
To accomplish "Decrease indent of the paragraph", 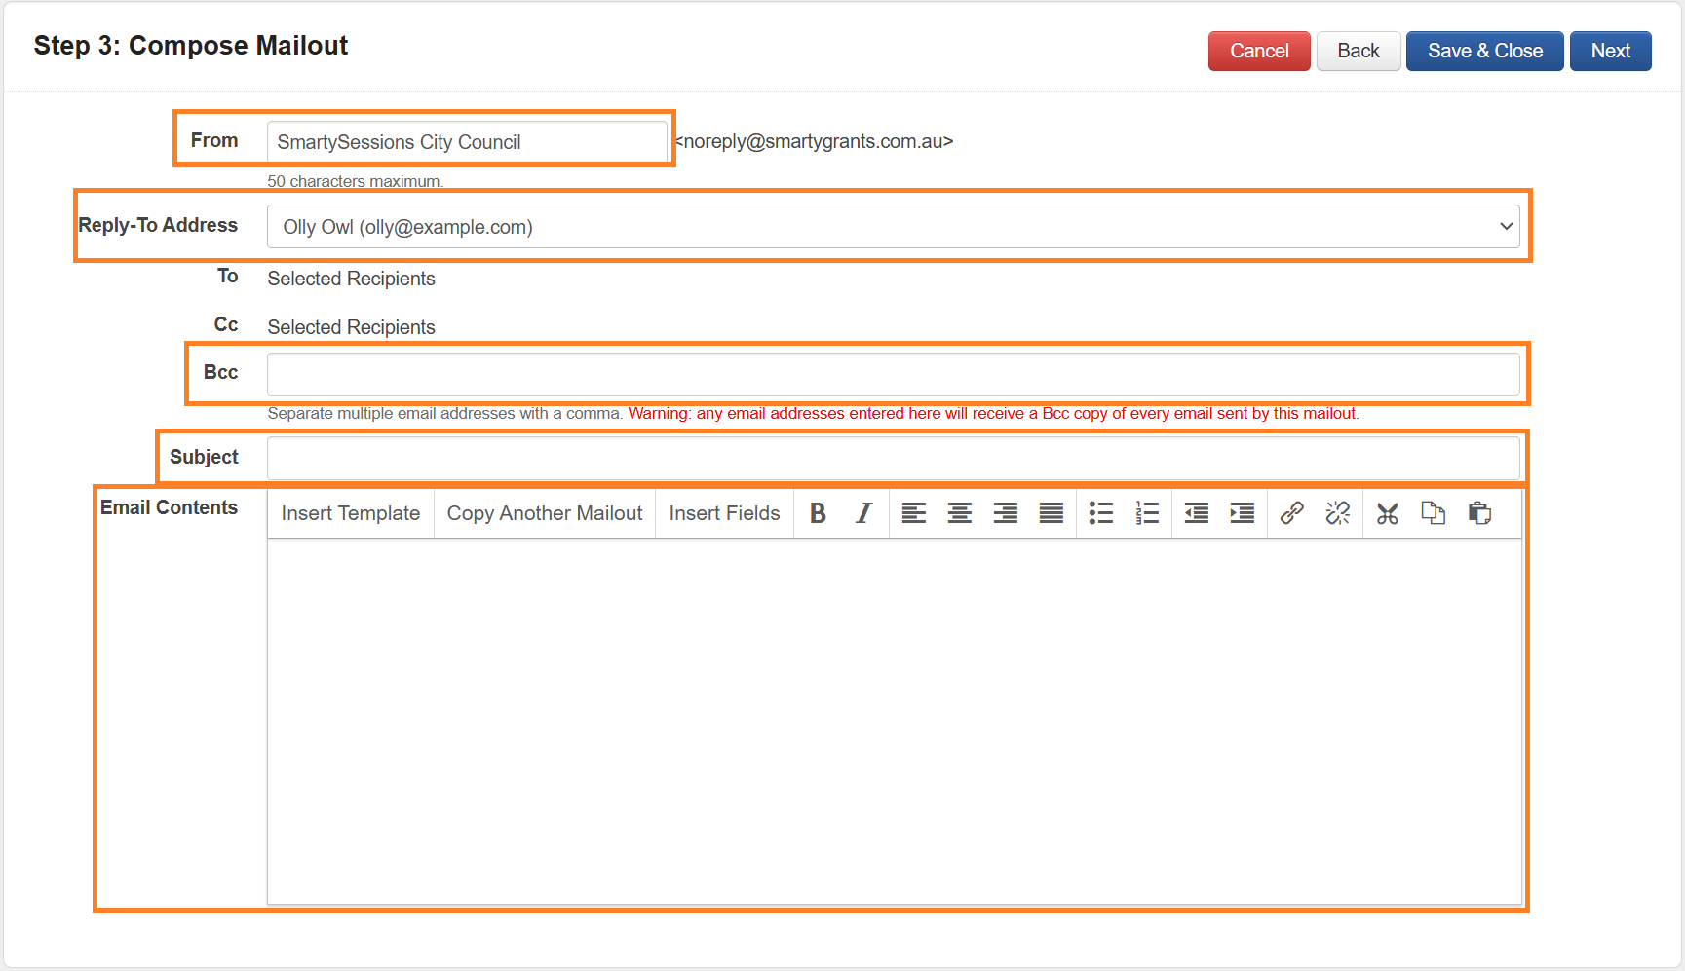I will click(x=1196, y=513).
